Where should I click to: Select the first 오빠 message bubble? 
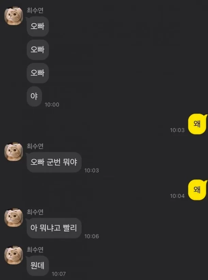[37, 27]
